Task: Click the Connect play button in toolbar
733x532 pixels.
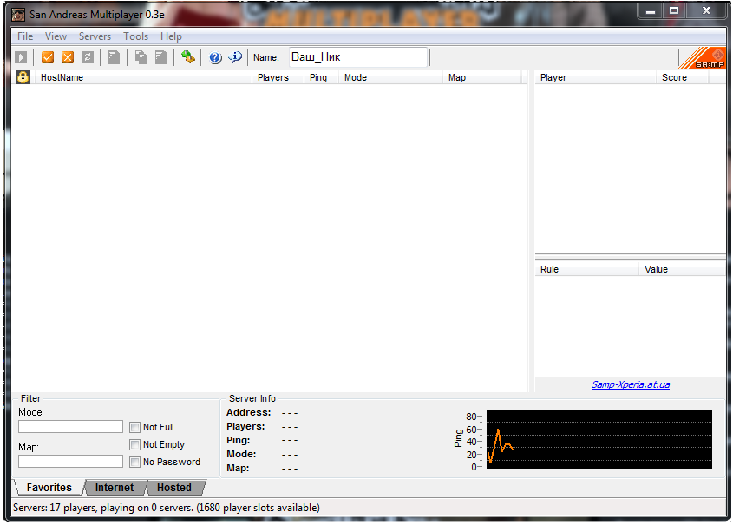Action: (x=21, y=57)
